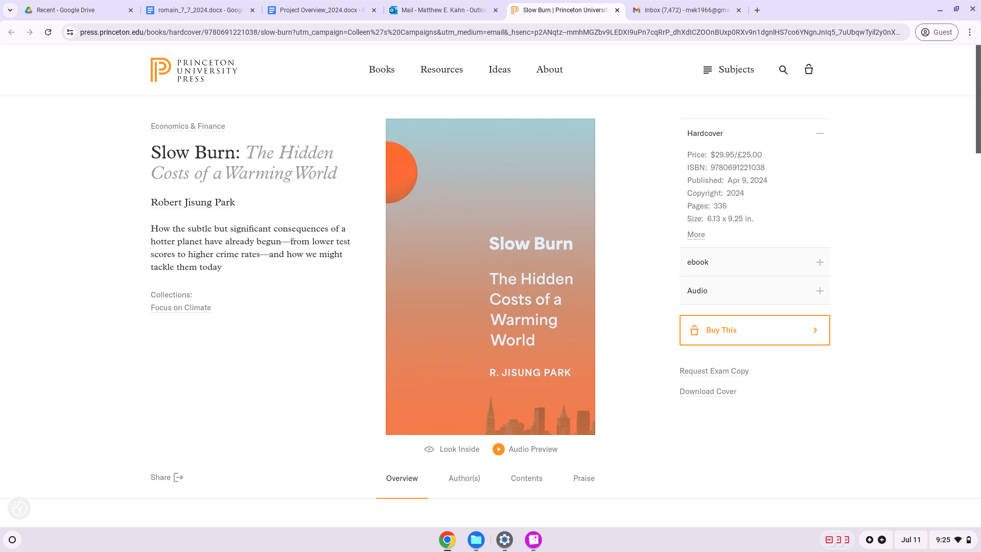Open a new browser tab
The width and height of the screenshot is (981, 552).
click(x=757, y=10)
